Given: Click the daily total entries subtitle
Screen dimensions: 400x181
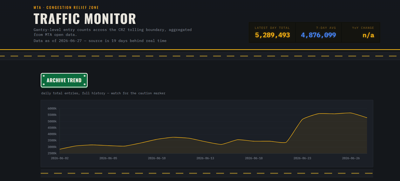Looking at the screenshot, I should [x=103, y=93].
